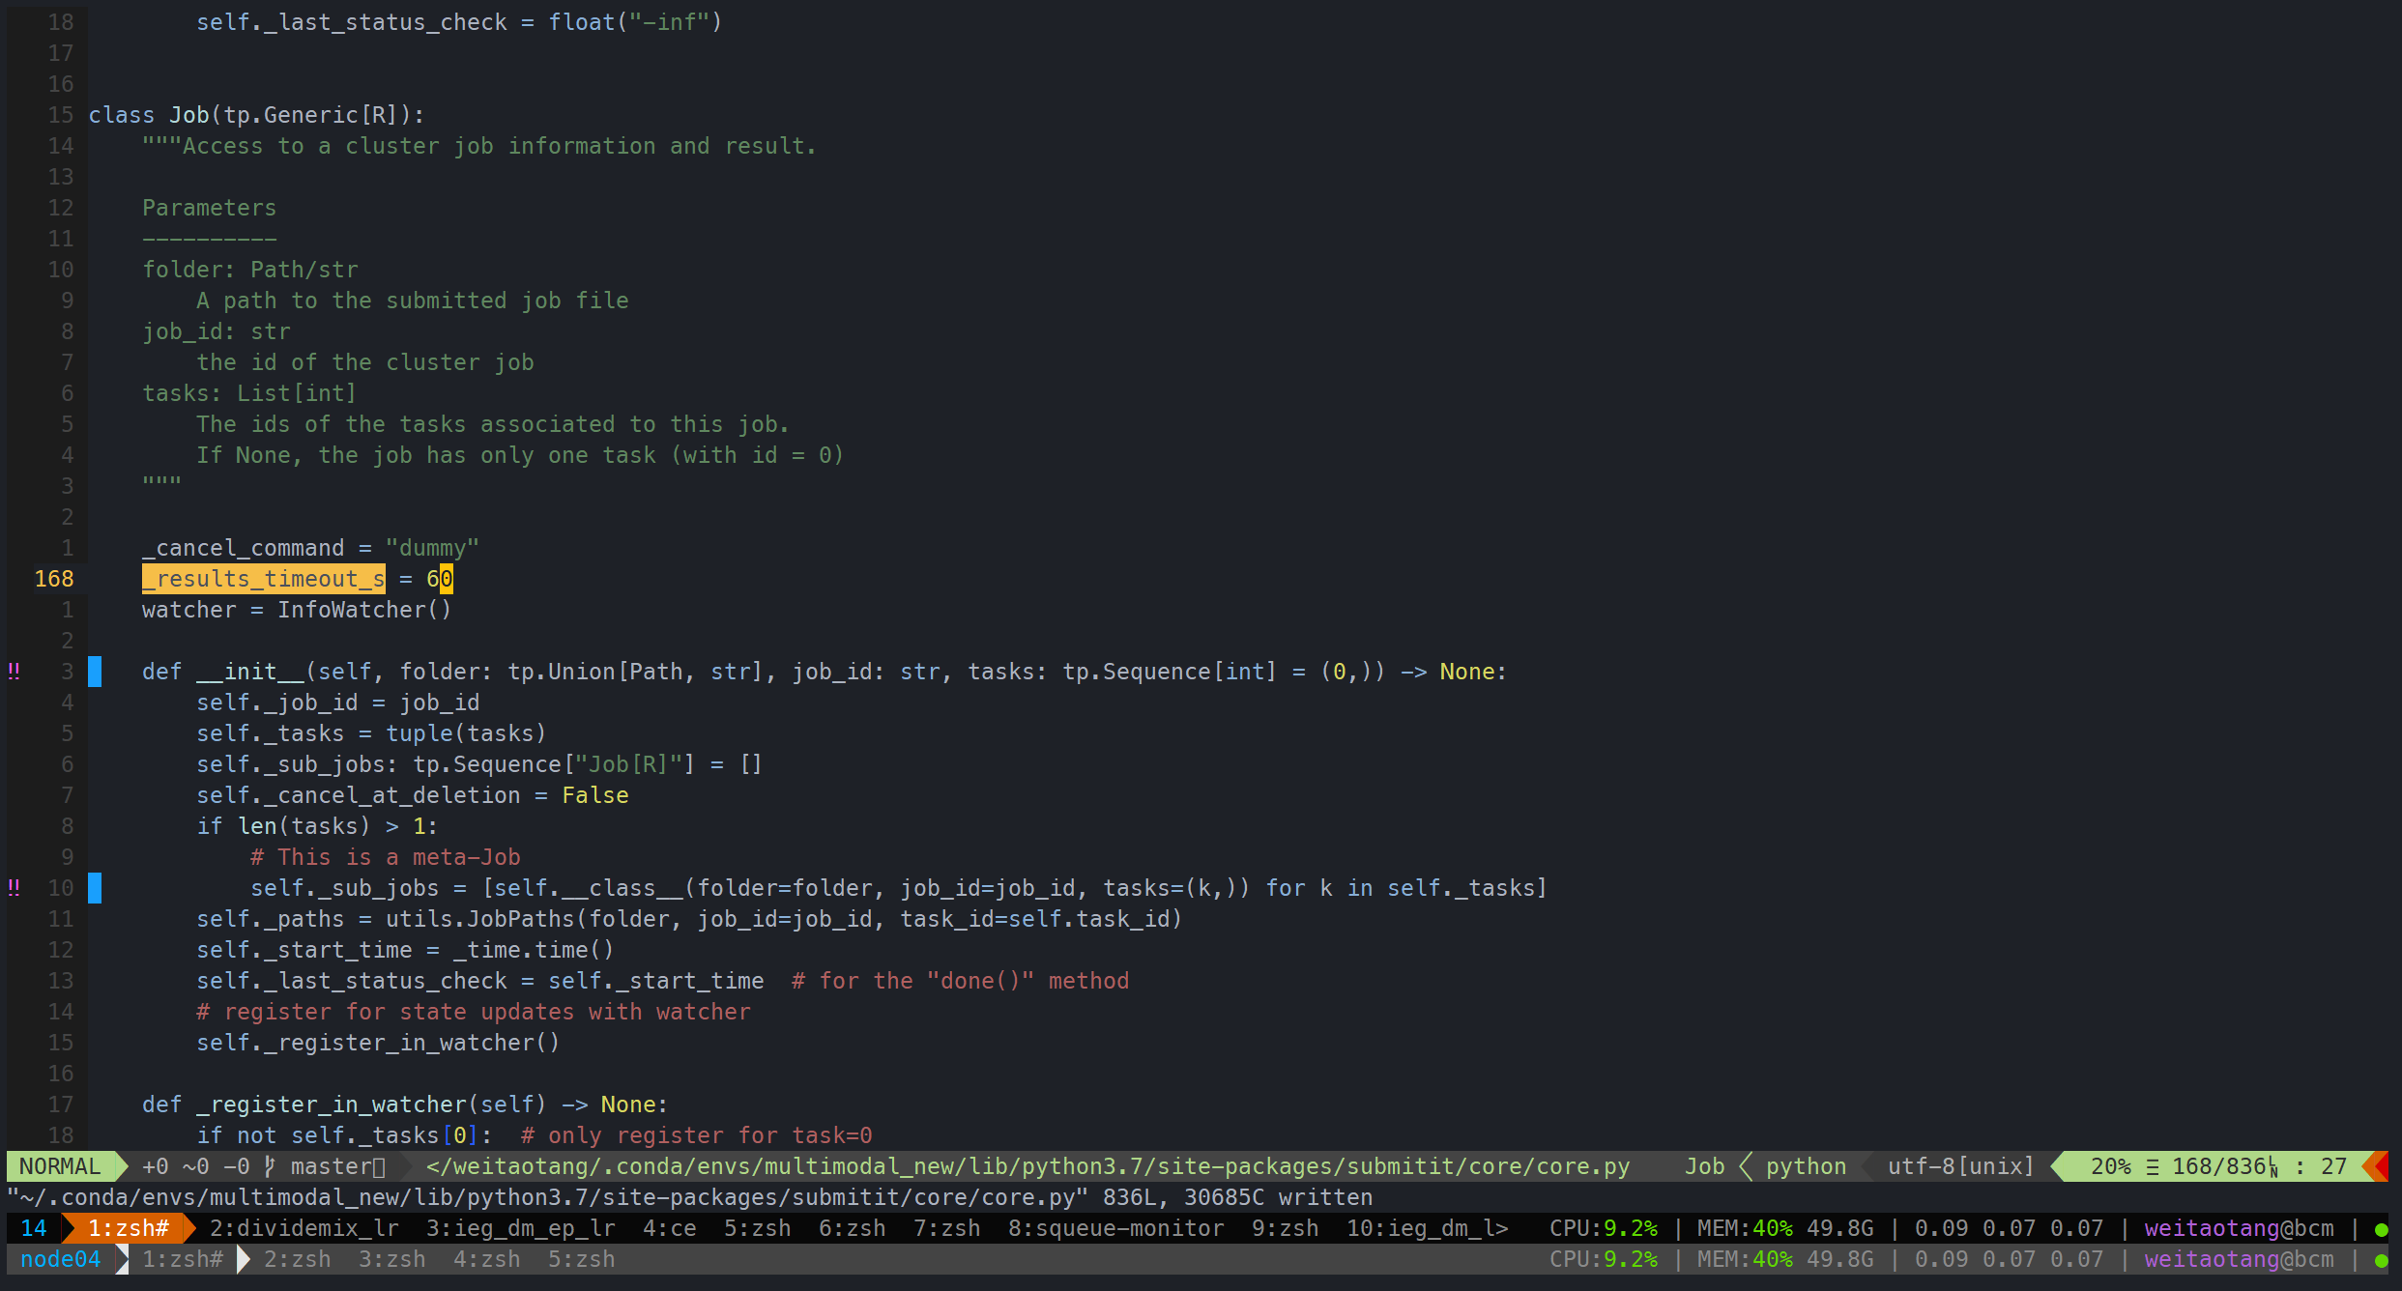
Task: Switch to tmux window 3:ieg_dm_ep_lr
Action: click(x=521, y=1228)
